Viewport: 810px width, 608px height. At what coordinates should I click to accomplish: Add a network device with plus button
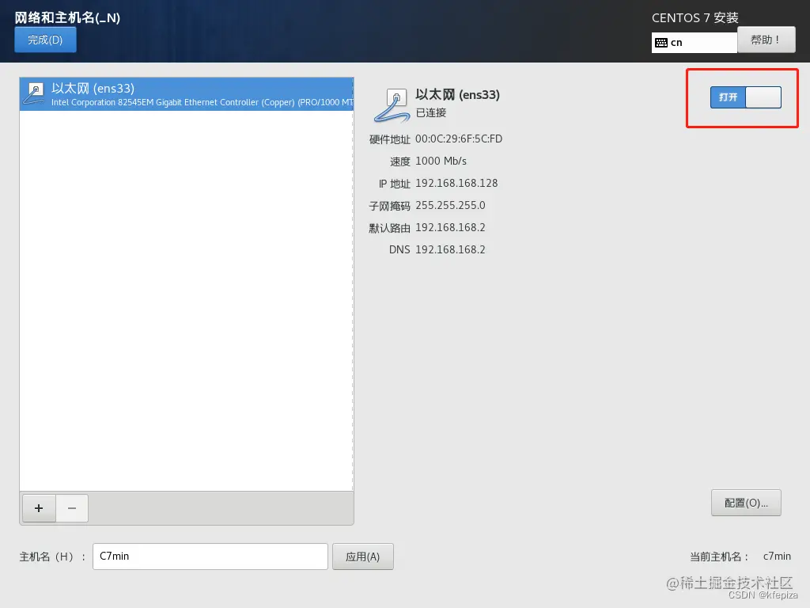39,508
